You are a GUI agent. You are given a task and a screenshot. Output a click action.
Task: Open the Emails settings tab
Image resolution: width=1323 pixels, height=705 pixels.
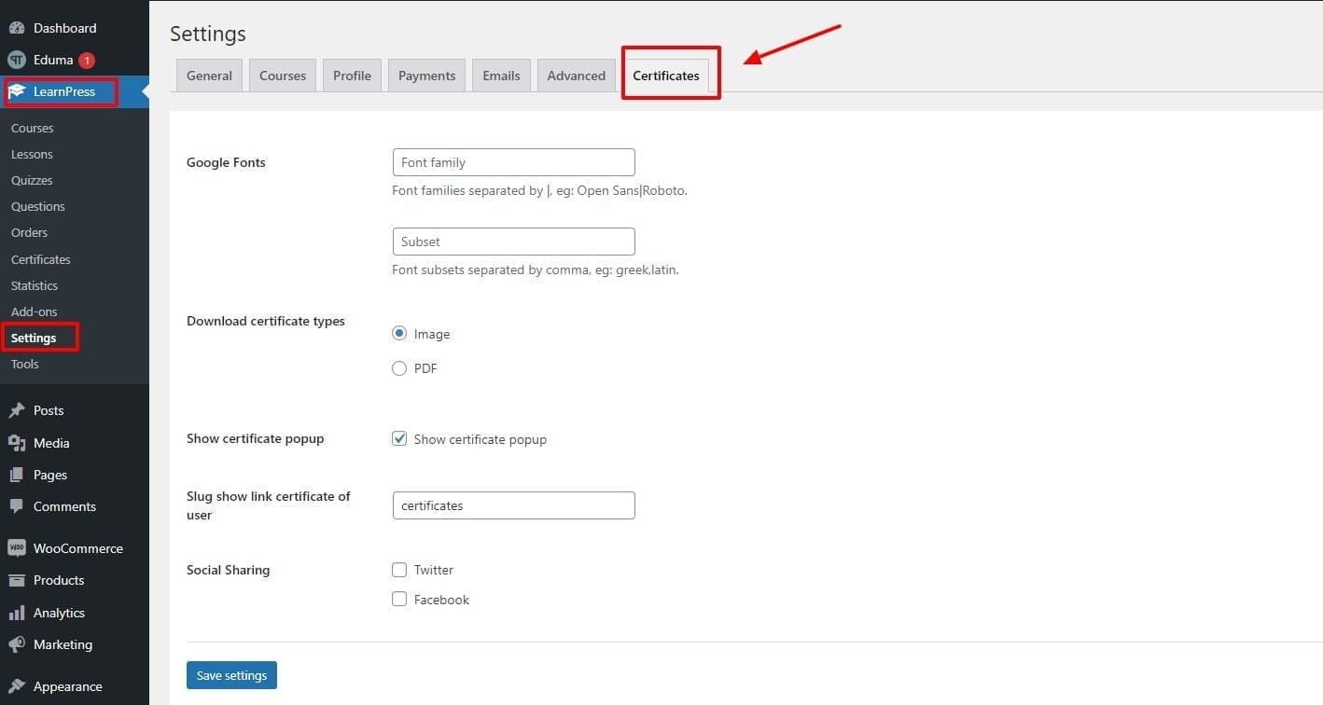pyautogui.click(x=501, y=75)
